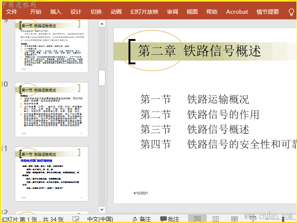Viewport: 298px width, 223px height.
Task: Open the 插入 ribbon tab
Action: (56, 12)
